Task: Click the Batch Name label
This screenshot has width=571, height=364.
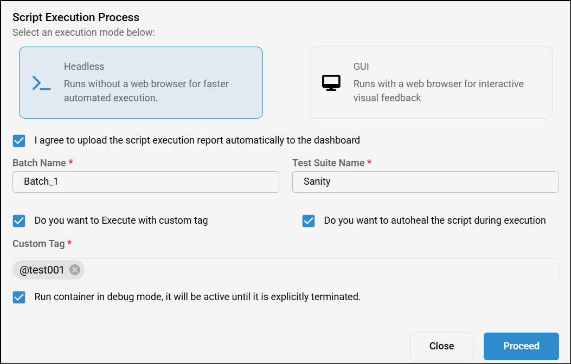Action: click(x=39, y=163)
